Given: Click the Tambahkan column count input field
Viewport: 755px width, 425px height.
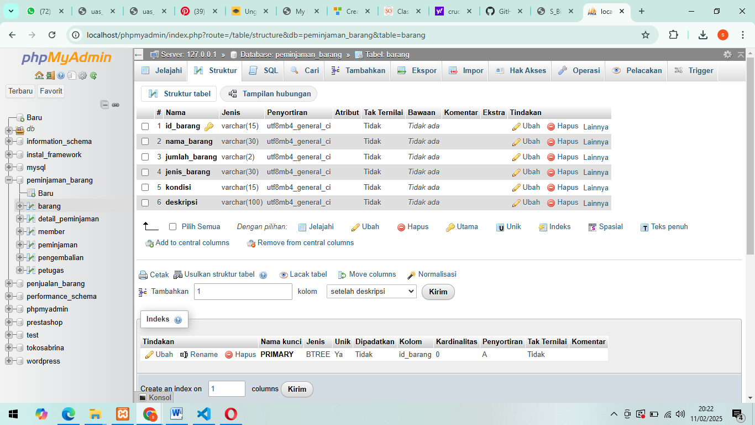Looking at the screenshot, I should click(243, 292).
